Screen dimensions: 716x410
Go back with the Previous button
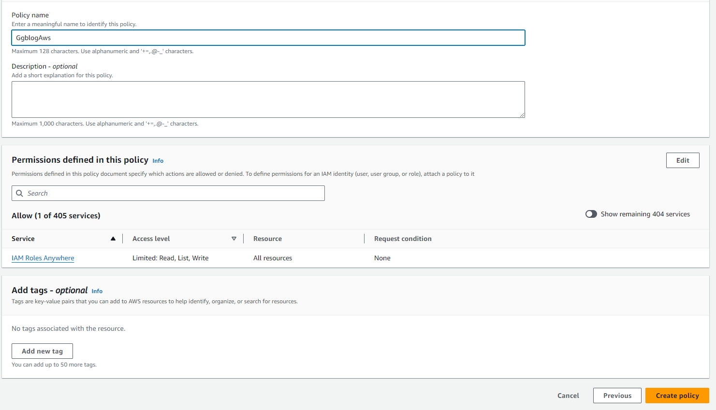point(617,396)
